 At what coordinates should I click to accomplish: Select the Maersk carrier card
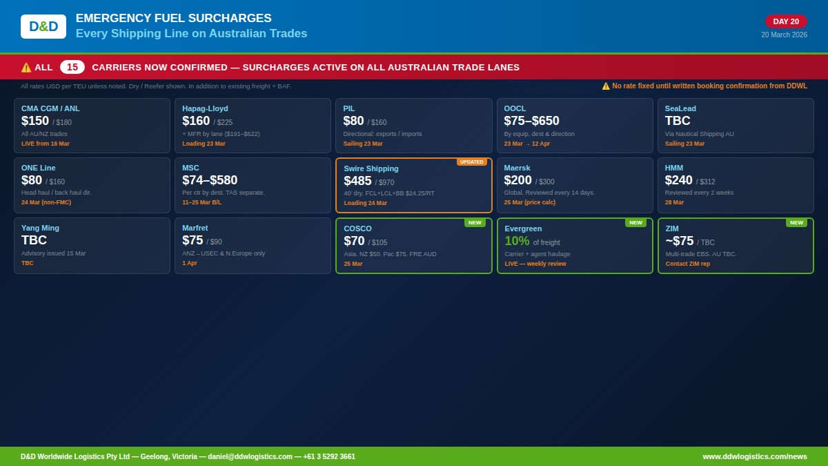tap(575, 186)
